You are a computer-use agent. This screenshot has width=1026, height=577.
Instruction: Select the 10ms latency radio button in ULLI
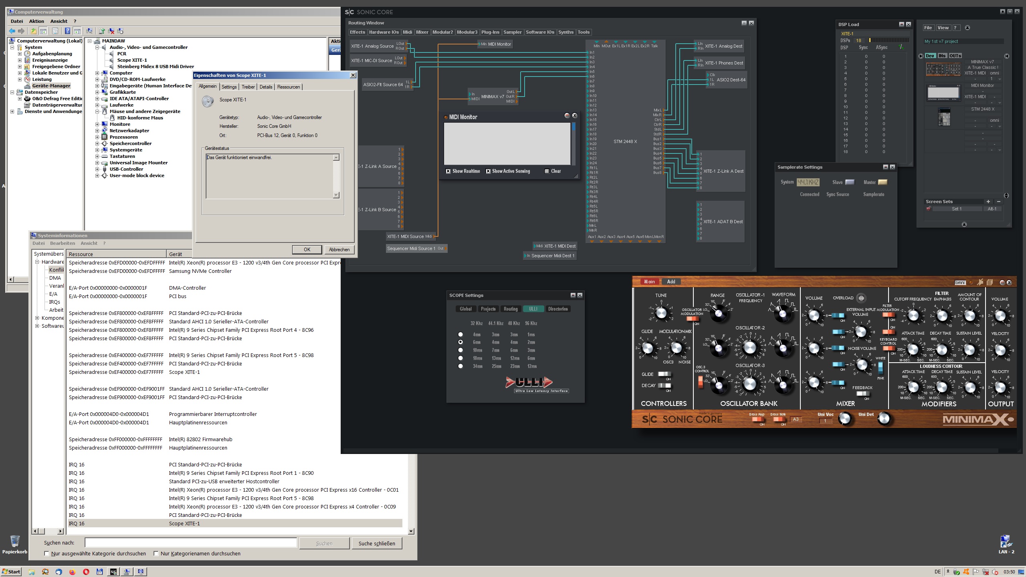460,350
